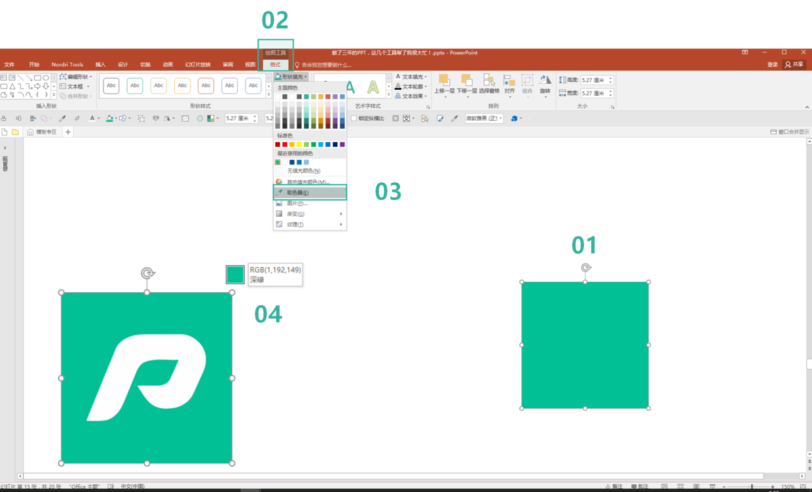
Task: Switch to the 审阅 tab
Action: tap(228, 64)
